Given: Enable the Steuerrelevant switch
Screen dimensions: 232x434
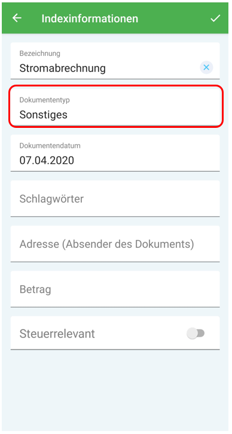Looking at the screenshot, I should [x=196, y=334].
